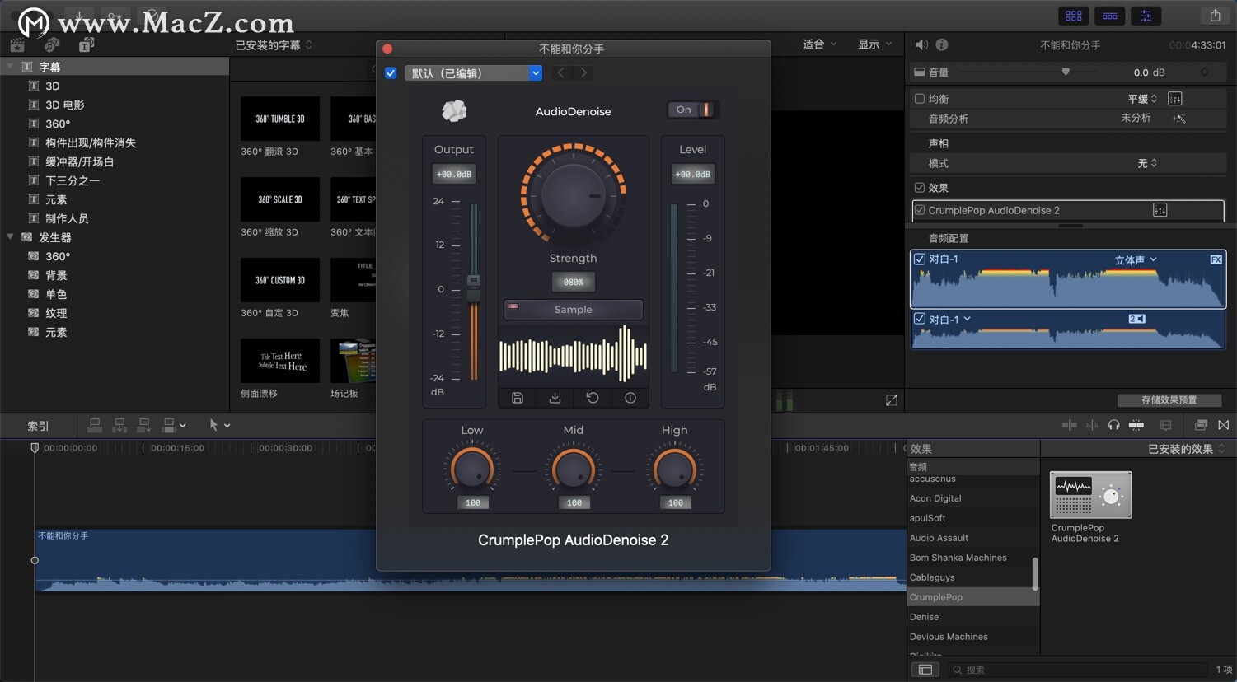Click the audio analysis magic wand icon
Viewport: 1237px width, 682px height.
pyautogui.click(x=1179, y=119)
